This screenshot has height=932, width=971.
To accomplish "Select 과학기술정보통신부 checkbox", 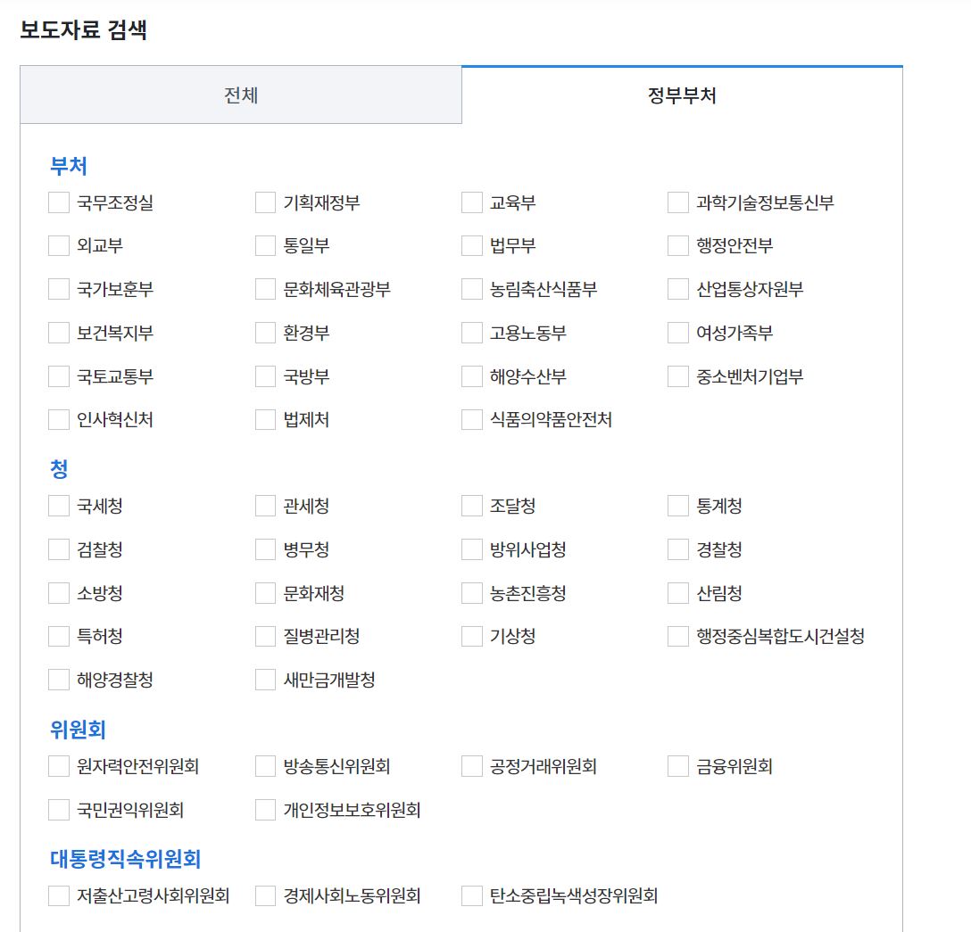I will point(678,202).
